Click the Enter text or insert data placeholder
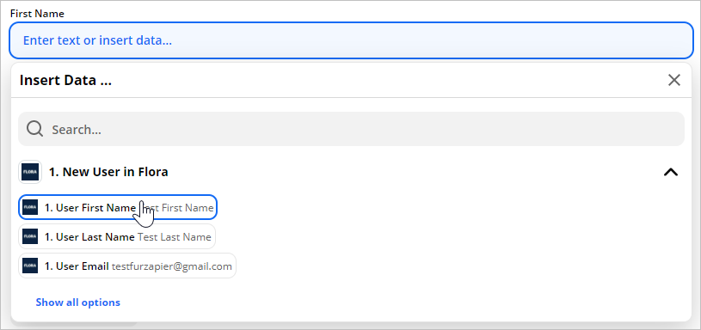Screen dimensions: 701x330 (x=97, y=40)
